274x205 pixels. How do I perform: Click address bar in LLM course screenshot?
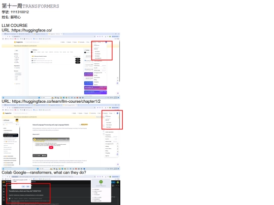coord(53,108)
